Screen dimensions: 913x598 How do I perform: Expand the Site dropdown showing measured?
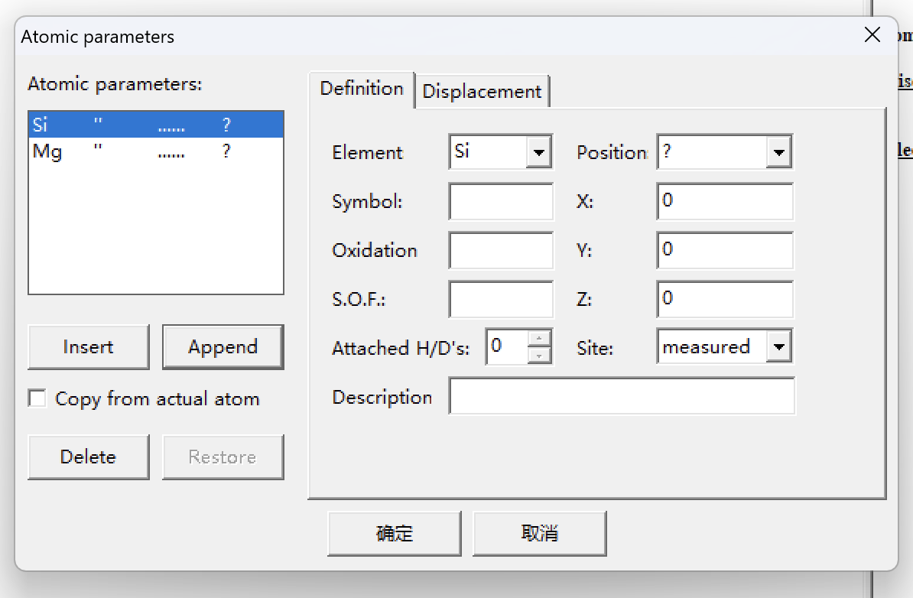pyautogui.click(x=778, y=347)
